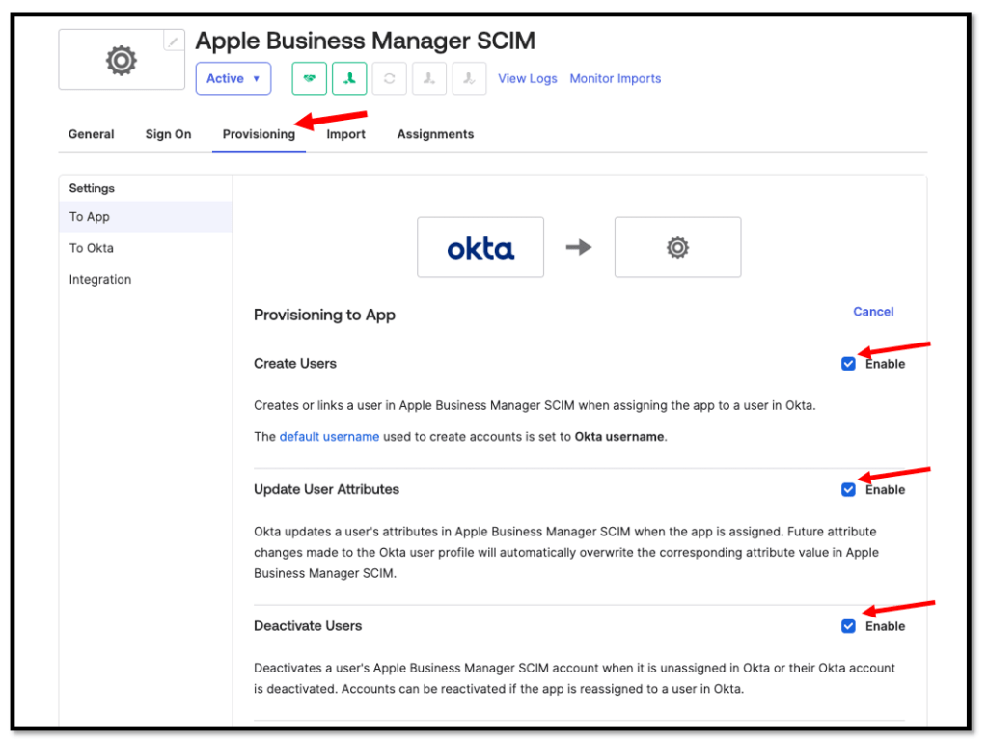The image size is (988, 741).
Task: Click the app gear logo in header
Action: 121,61
